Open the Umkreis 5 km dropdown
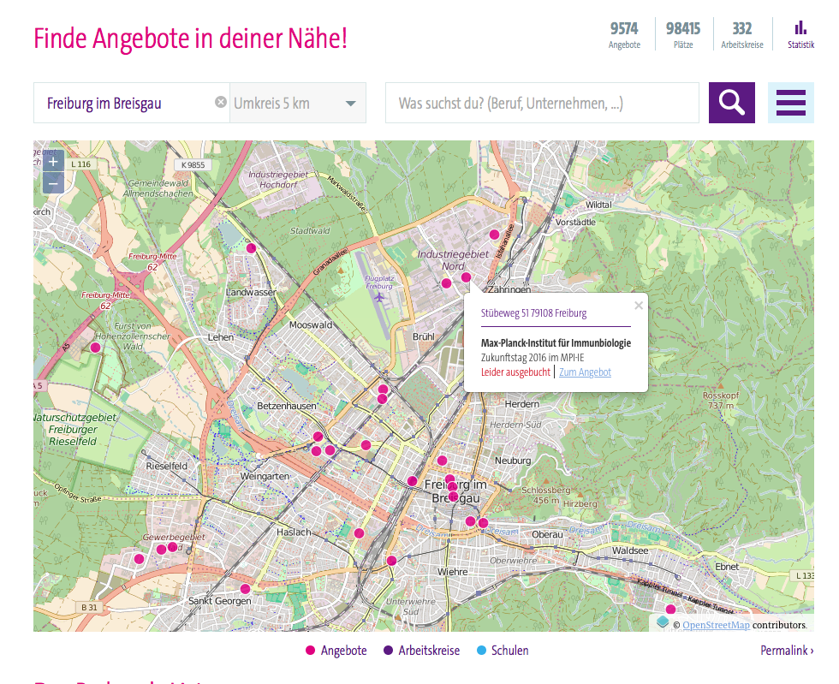 [298, 103]
